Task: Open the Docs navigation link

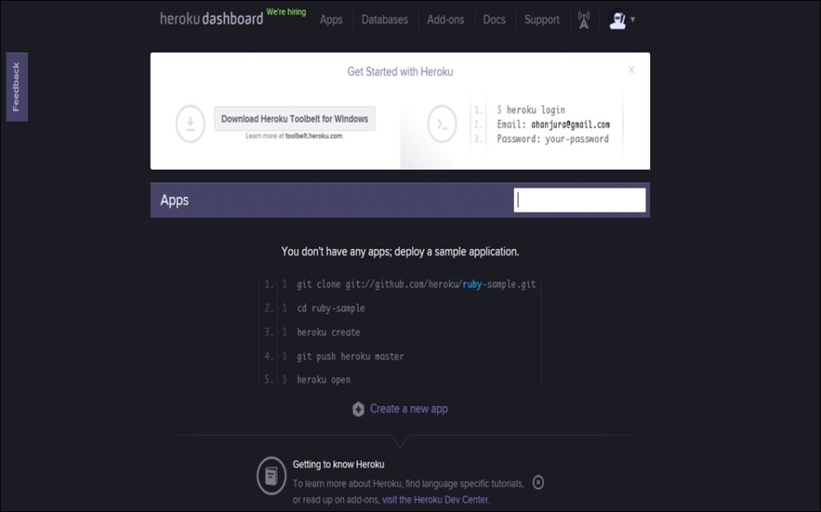Action: point(494,20)
